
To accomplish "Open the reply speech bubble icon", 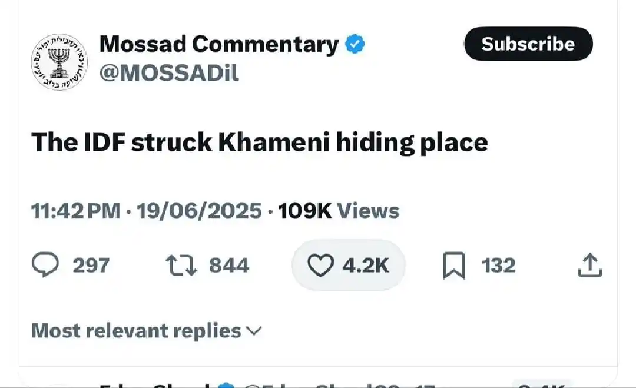I will pyautogui.click(x=45, y=265).
